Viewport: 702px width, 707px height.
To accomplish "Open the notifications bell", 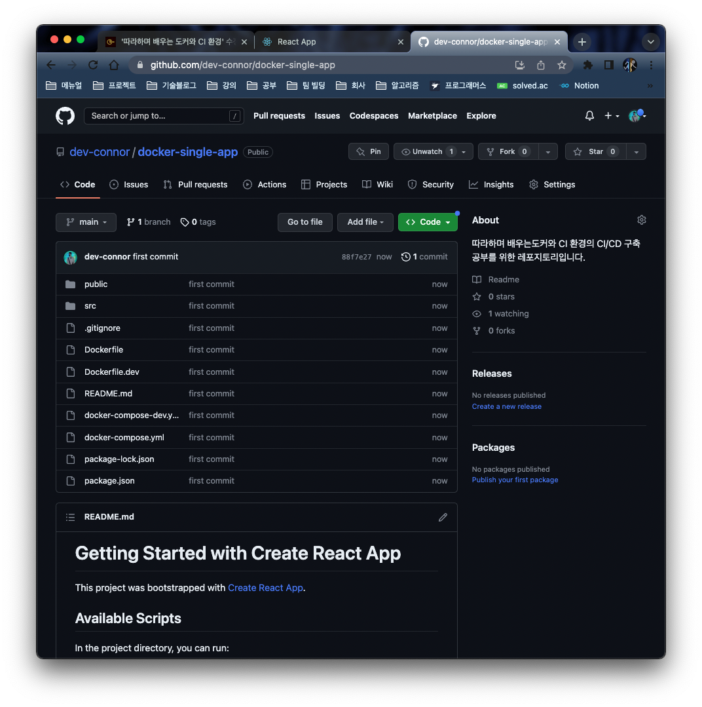I will pos(589,116).
